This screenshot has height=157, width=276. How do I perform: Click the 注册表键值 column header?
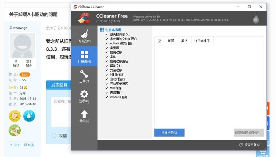(x=202, y=41)
